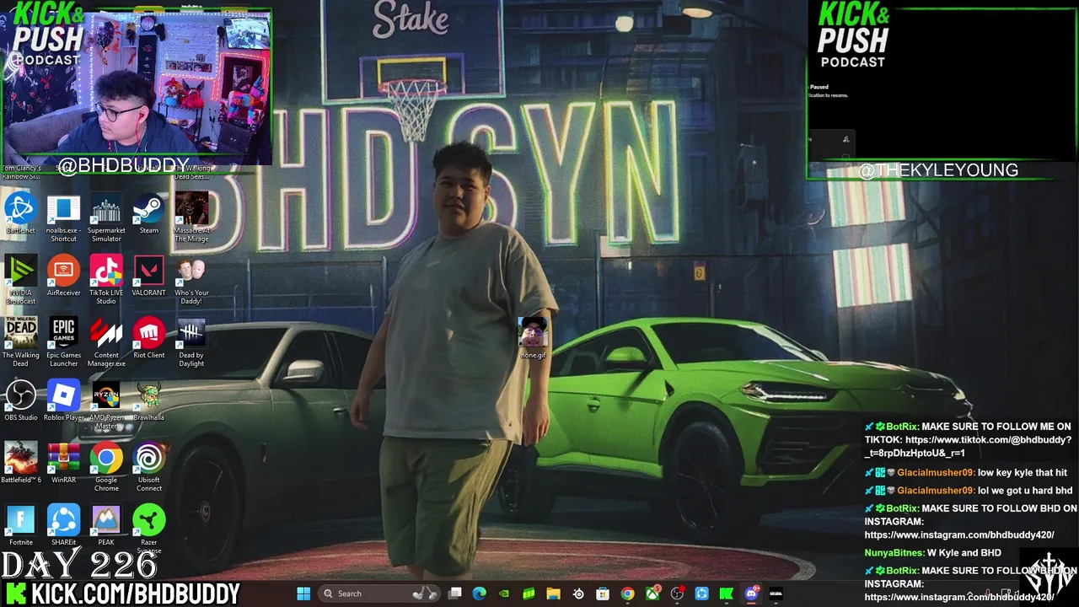The image size is (1079, 607).
Task: Click NunyaBitnes 'W Kyle and BHD' message
Action: click(964, 553)
